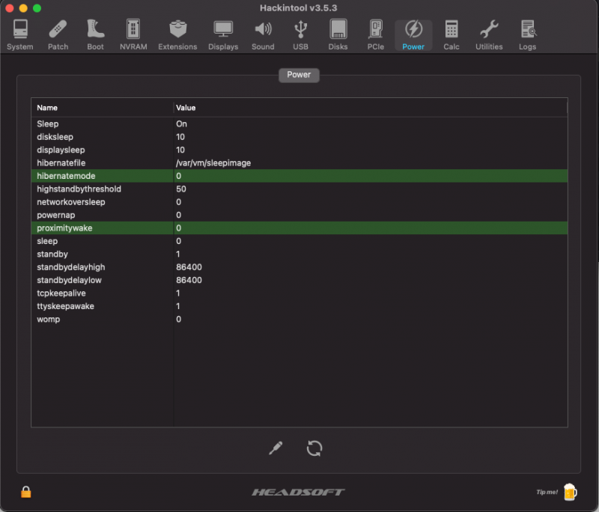Select the standbydelayhigh row
The height and width of the screenshot is (512, 599).
[299, 267]
